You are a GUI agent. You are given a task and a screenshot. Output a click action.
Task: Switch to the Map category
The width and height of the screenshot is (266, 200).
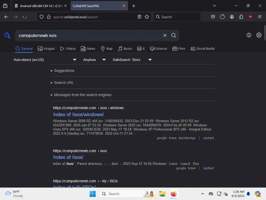tap(107, 49)
